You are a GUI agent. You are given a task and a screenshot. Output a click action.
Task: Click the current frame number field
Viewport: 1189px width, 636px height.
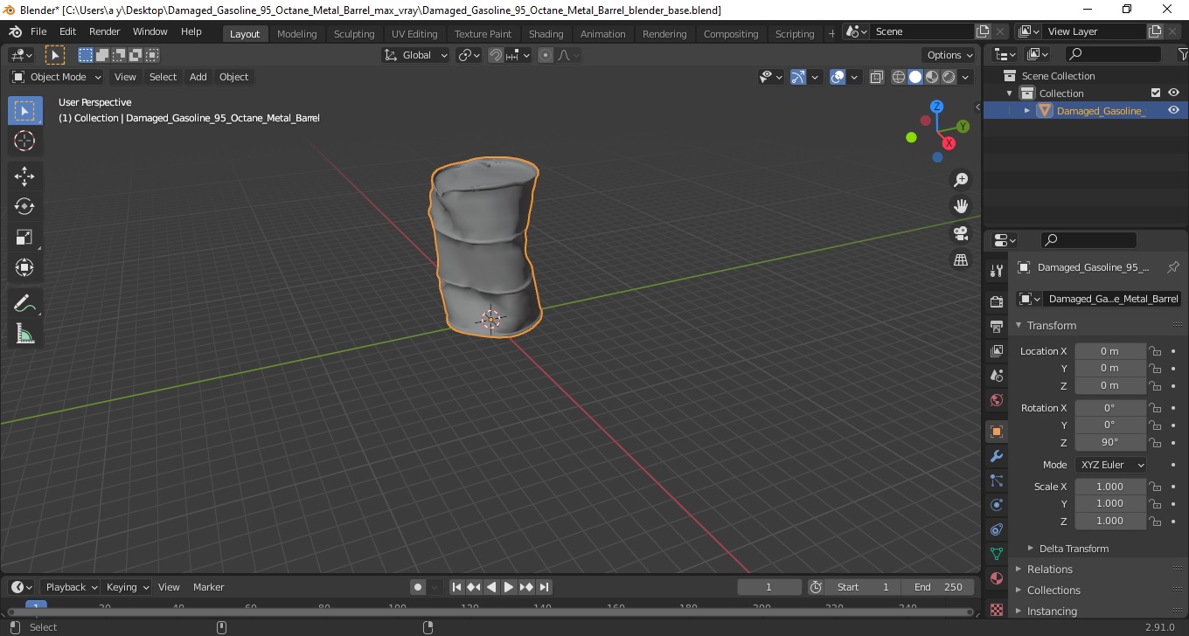click(769, 587)
